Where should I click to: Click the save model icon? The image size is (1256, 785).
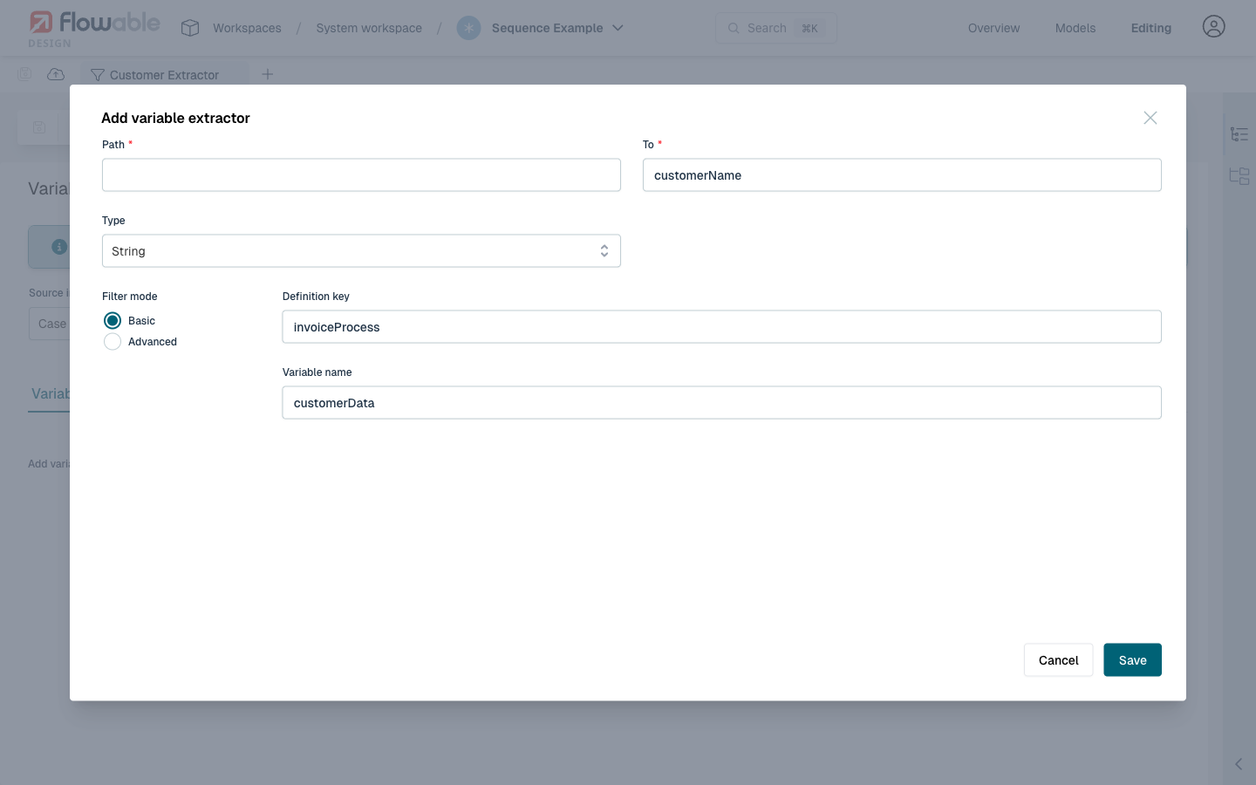click(24, 74)
